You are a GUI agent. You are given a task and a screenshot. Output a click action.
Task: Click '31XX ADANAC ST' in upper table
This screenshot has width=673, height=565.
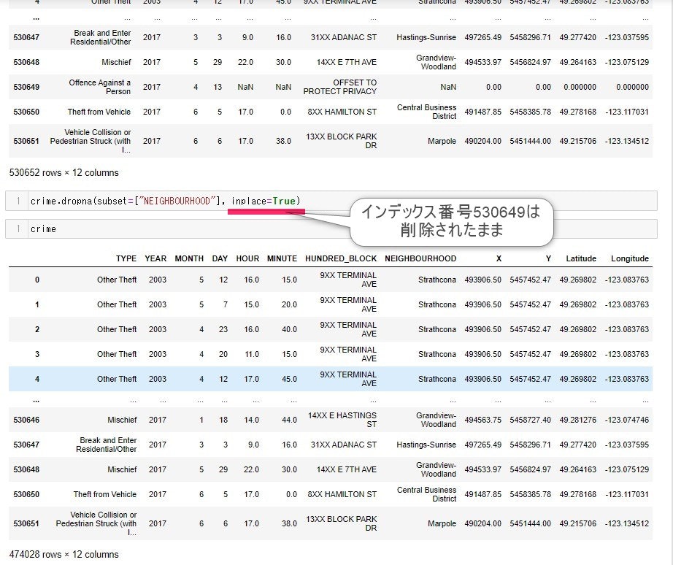click(344, 37)
